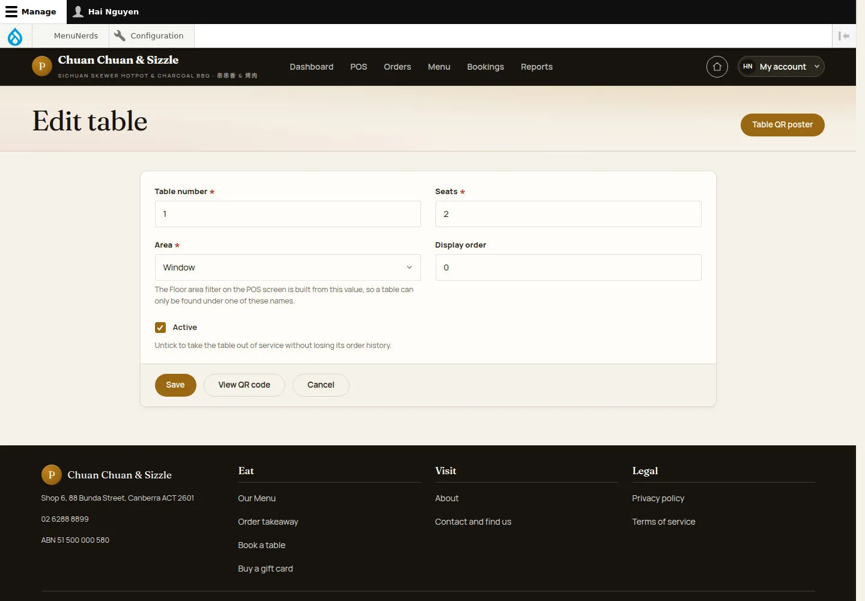Click the Edit table page heading
Viewport: 865px width, 601px height.
(x=90, y=121)
